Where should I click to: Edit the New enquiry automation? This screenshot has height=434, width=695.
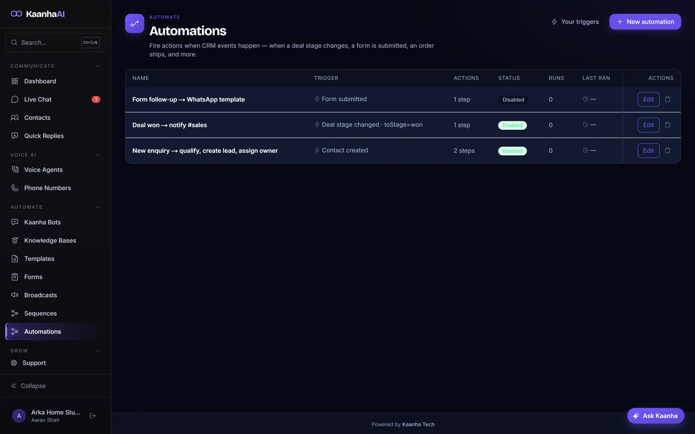[x=649, y=151]
